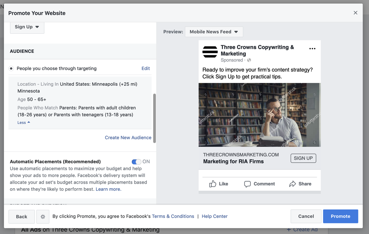Cancel the promotion
This screenshot has width=369, height=234.
tap(306, 216)
